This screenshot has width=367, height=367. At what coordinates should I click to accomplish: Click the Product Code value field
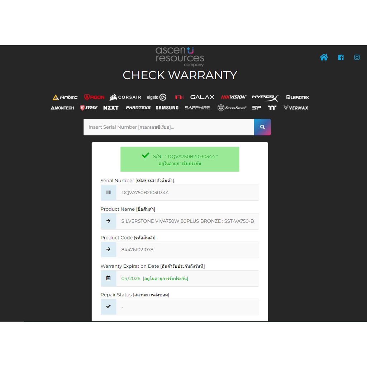pos(187,250)
